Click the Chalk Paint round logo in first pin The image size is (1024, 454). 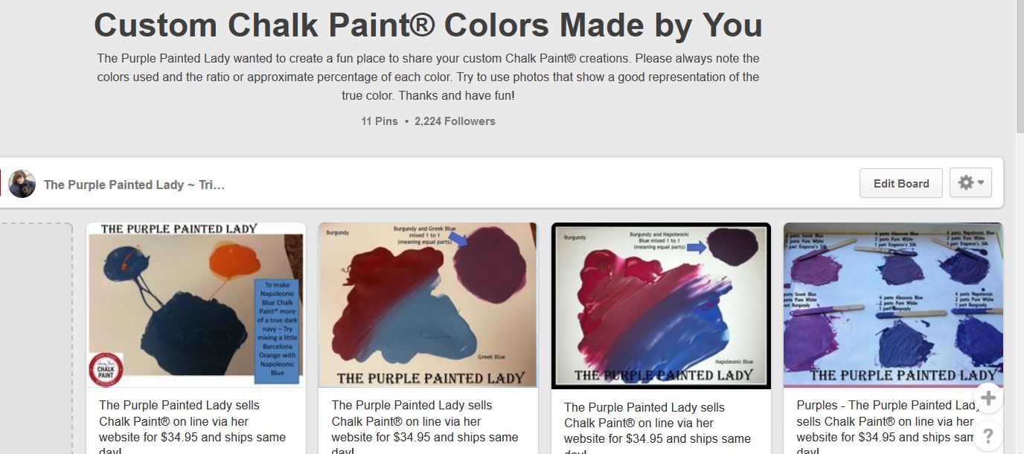pyautogui.click(x=106, y=369)
